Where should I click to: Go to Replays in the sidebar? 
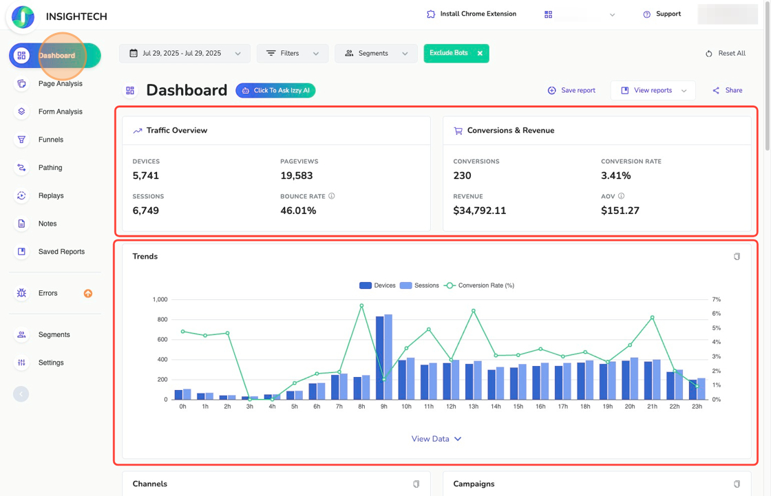tap(50, 195)
